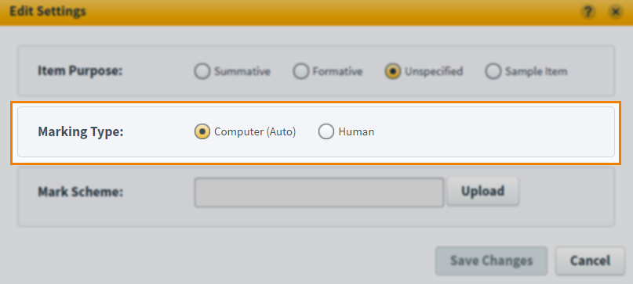Screen dimensions: 633x284
Task: Click the Summative label text
Action: tap(242, 72)
